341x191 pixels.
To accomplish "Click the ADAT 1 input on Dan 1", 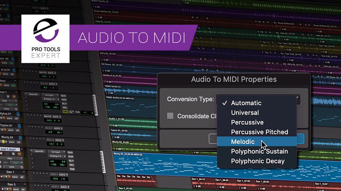I will [x=54, y=175].
